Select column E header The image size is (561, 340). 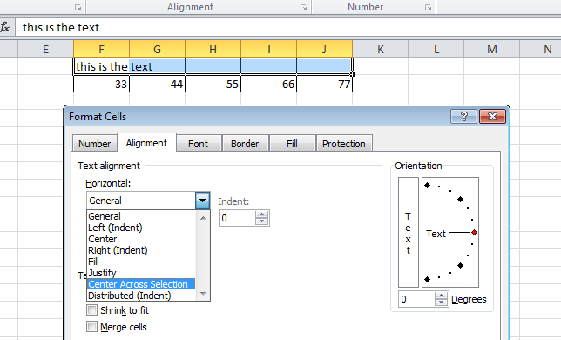45,49
